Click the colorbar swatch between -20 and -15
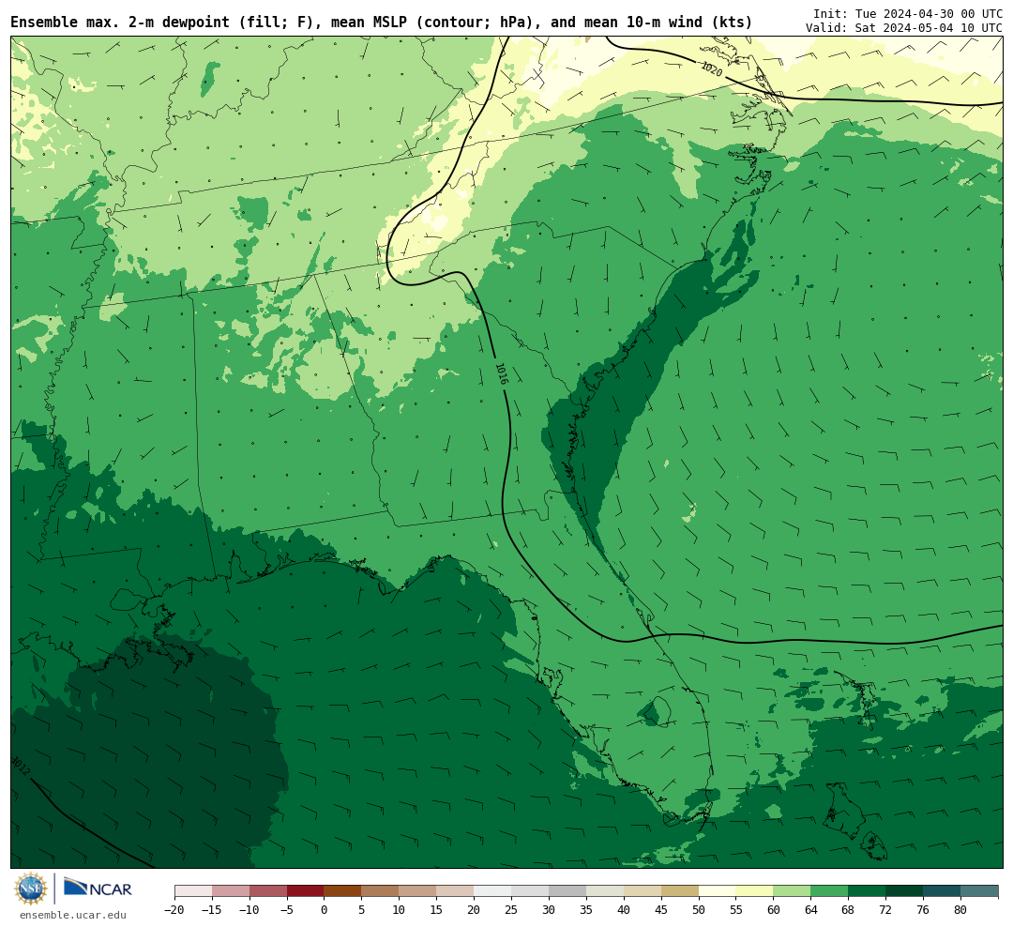The width and height of the screenshot is (1013, 927). [x=193, y=890]
